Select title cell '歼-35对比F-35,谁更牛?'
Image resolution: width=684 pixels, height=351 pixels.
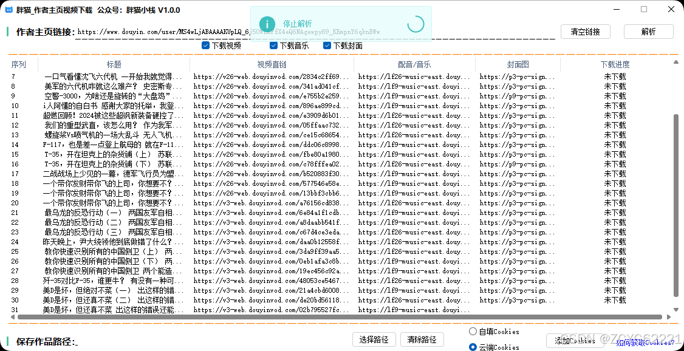point(114,281)
